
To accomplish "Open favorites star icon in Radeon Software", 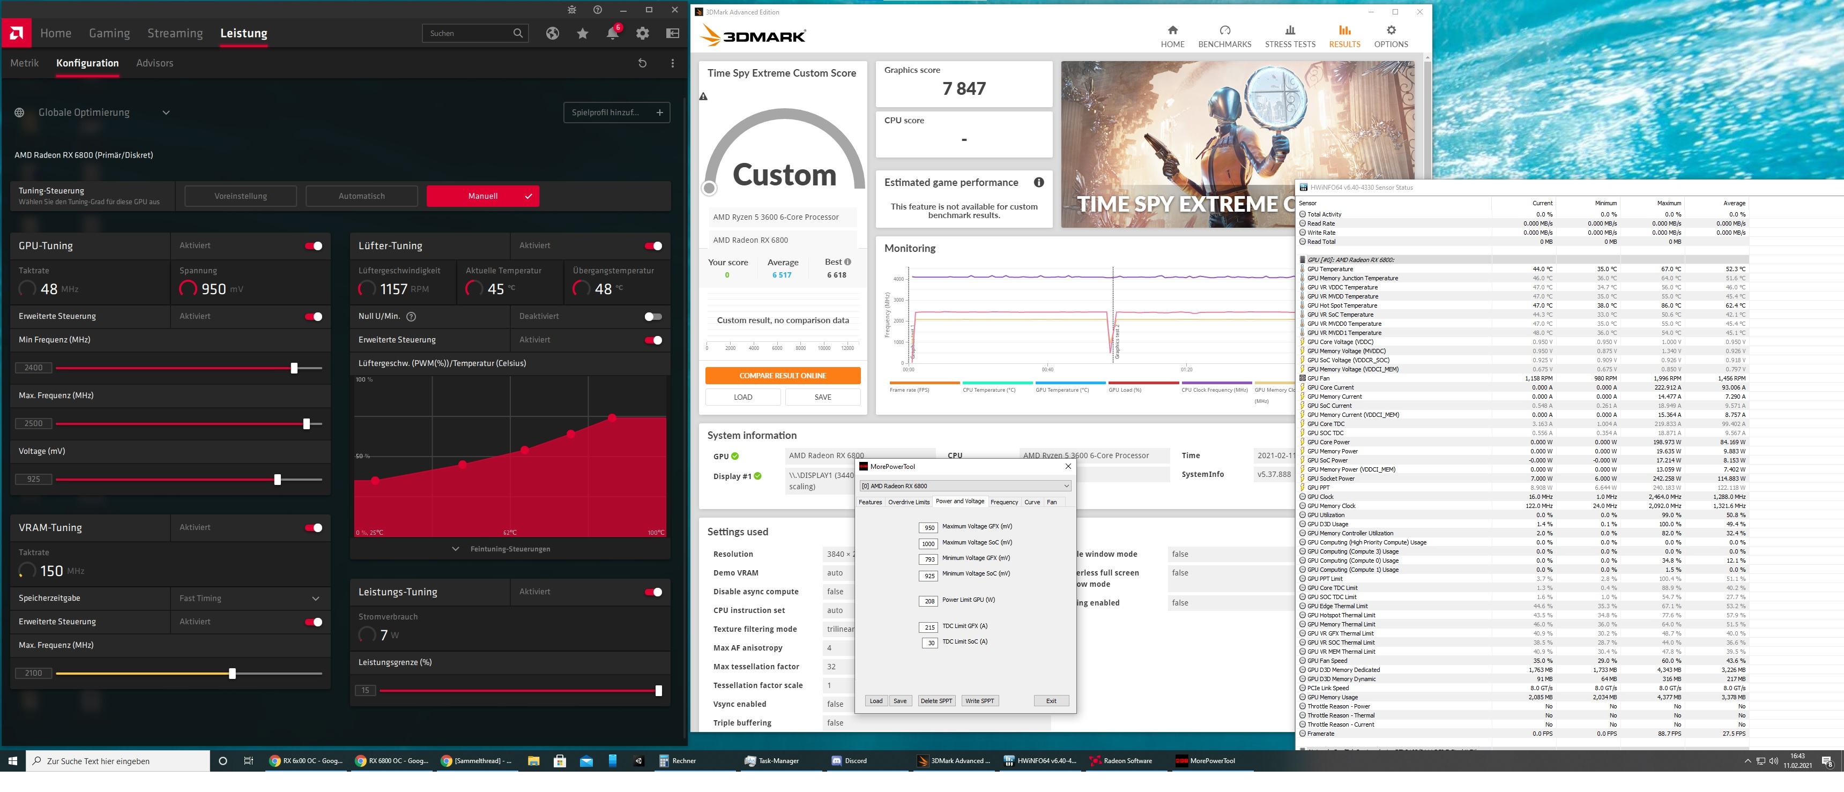I will click(583, 33).
